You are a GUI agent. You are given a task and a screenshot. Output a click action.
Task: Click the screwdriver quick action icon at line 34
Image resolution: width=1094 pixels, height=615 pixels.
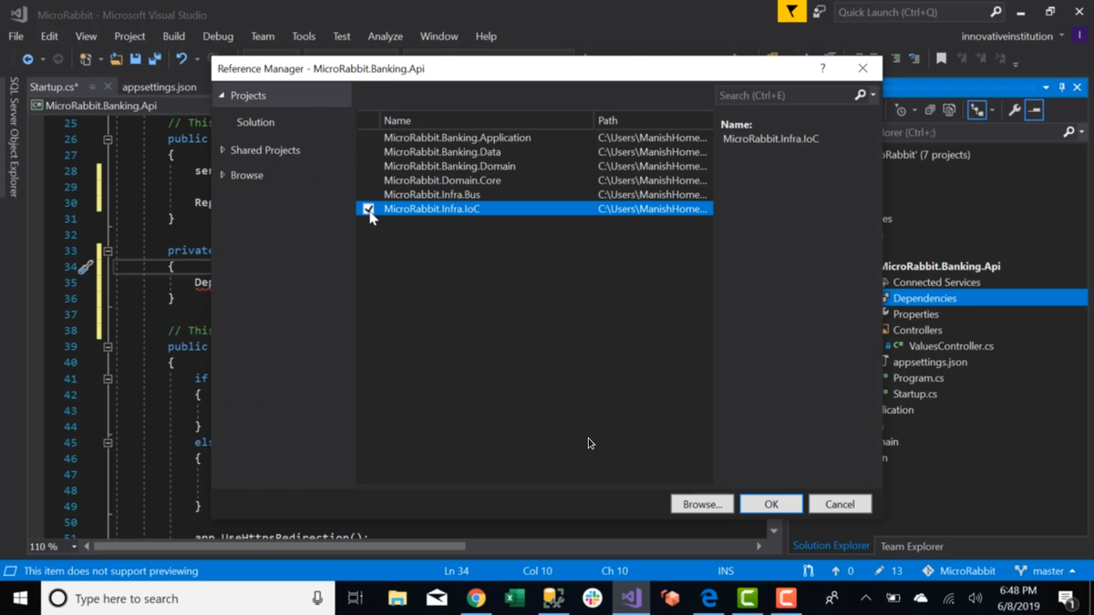(x=85, y=267)
